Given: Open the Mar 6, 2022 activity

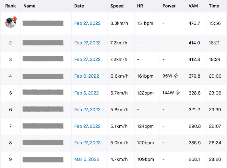Looking at the screenshot, I should point(86,160).
